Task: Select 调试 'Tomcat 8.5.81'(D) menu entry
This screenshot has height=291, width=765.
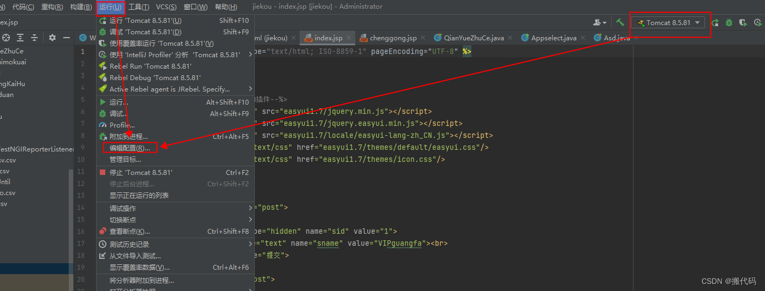Action: (175, 32)
